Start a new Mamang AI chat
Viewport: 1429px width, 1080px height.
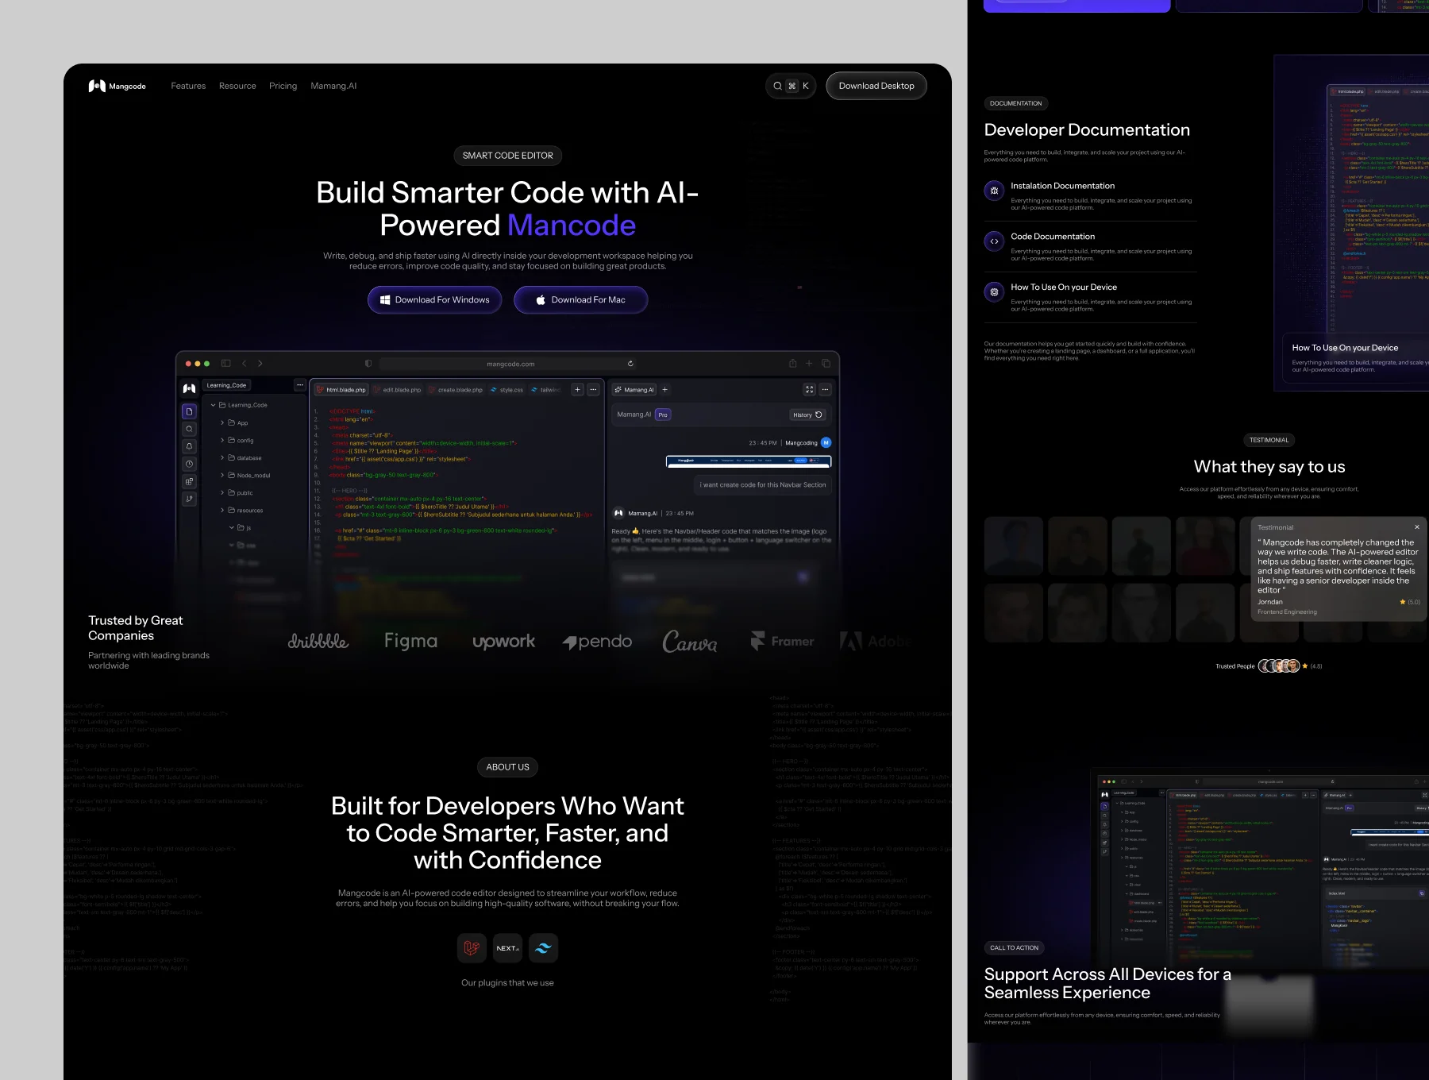(x=665, y=390)
